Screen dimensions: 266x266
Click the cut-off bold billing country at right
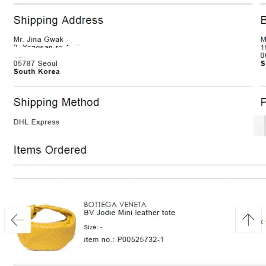[263, 64]
